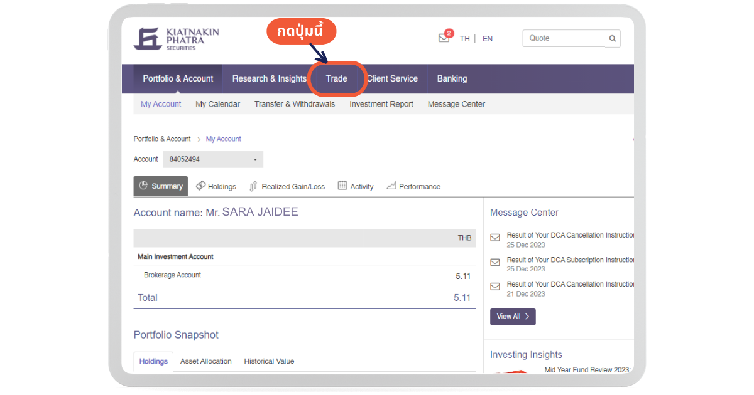Select the Summary pie chart tab
This screenshot has height=395, width=754.
coord(160,186)
